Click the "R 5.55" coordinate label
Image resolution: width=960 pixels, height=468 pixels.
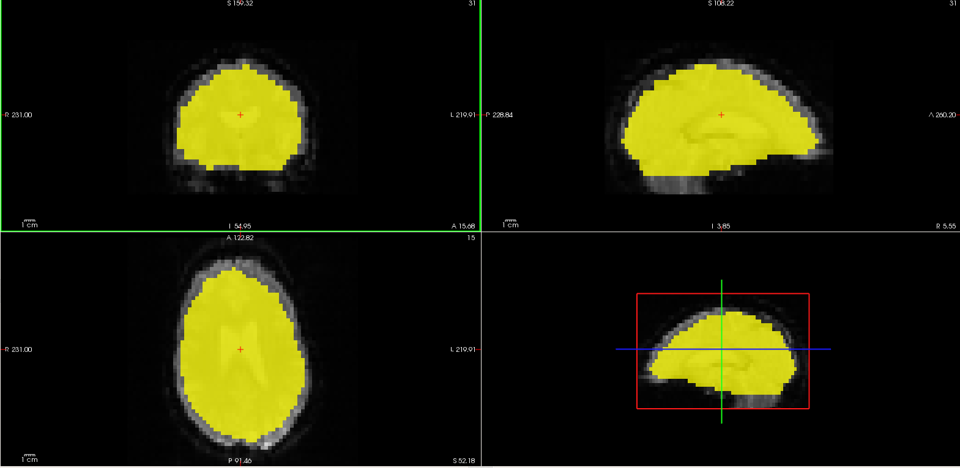tap(946, 226)
